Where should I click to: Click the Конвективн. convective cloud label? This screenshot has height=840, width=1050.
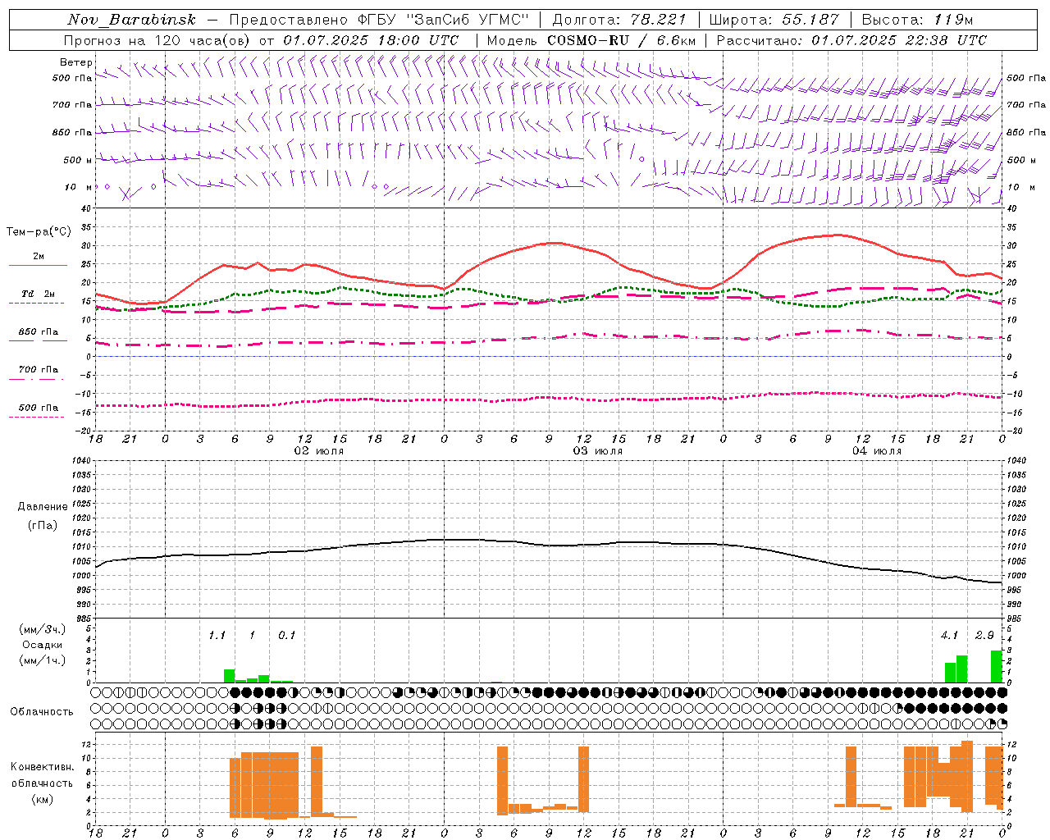coord(42,767)
